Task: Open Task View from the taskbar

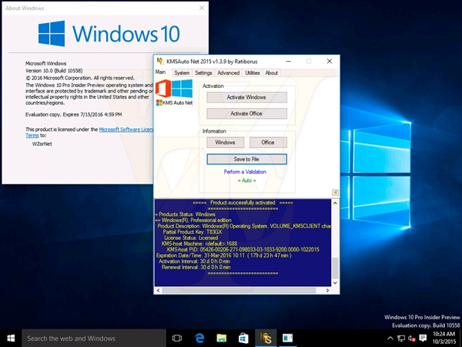Action: tap(177, 338)
